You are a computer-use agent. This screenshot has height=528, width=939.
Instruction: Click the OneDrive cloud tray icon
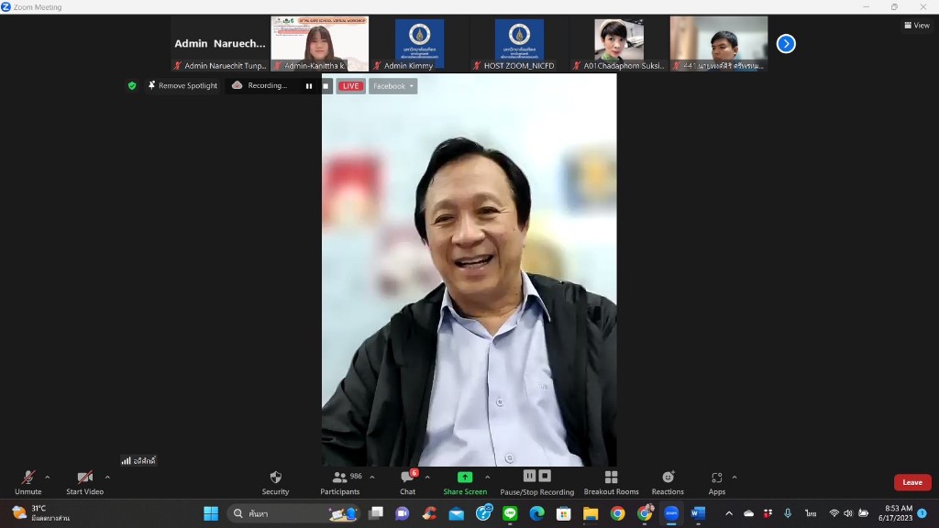click(748, 513)
